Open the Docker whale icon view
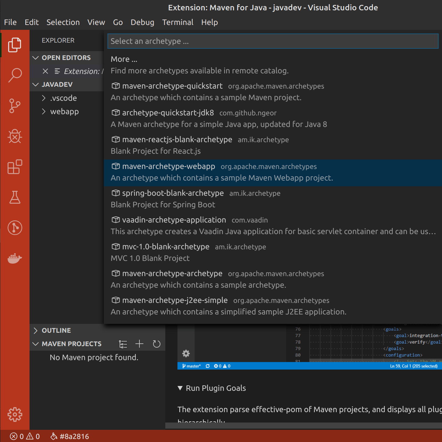The image size is (442, 442). click(x=15, y=258)
